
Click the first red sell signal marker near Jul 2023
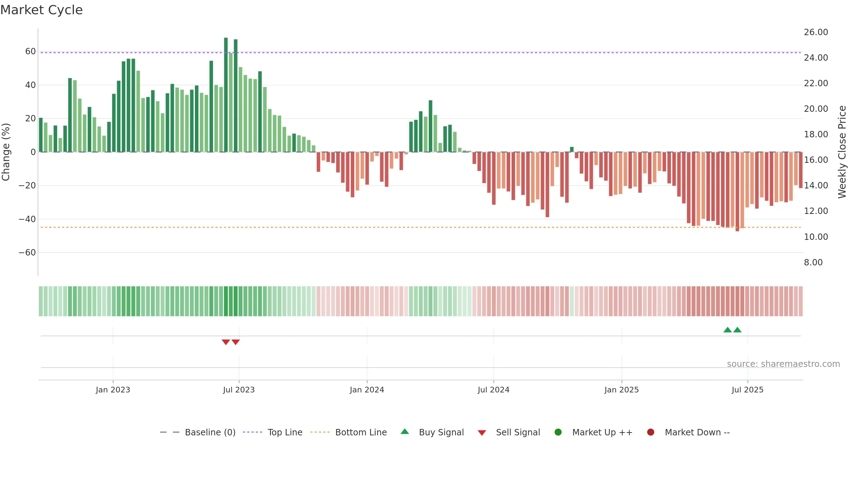(226, 342)
